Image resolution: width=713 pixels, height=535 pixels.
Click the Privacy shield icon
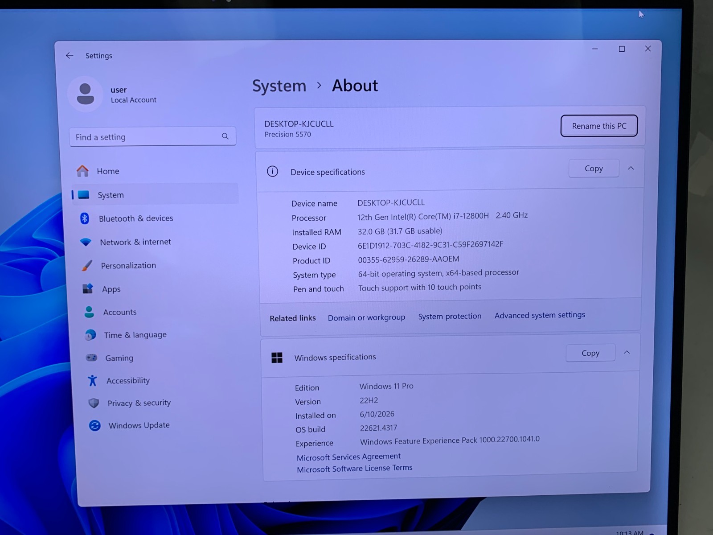[x=94, y=403]
